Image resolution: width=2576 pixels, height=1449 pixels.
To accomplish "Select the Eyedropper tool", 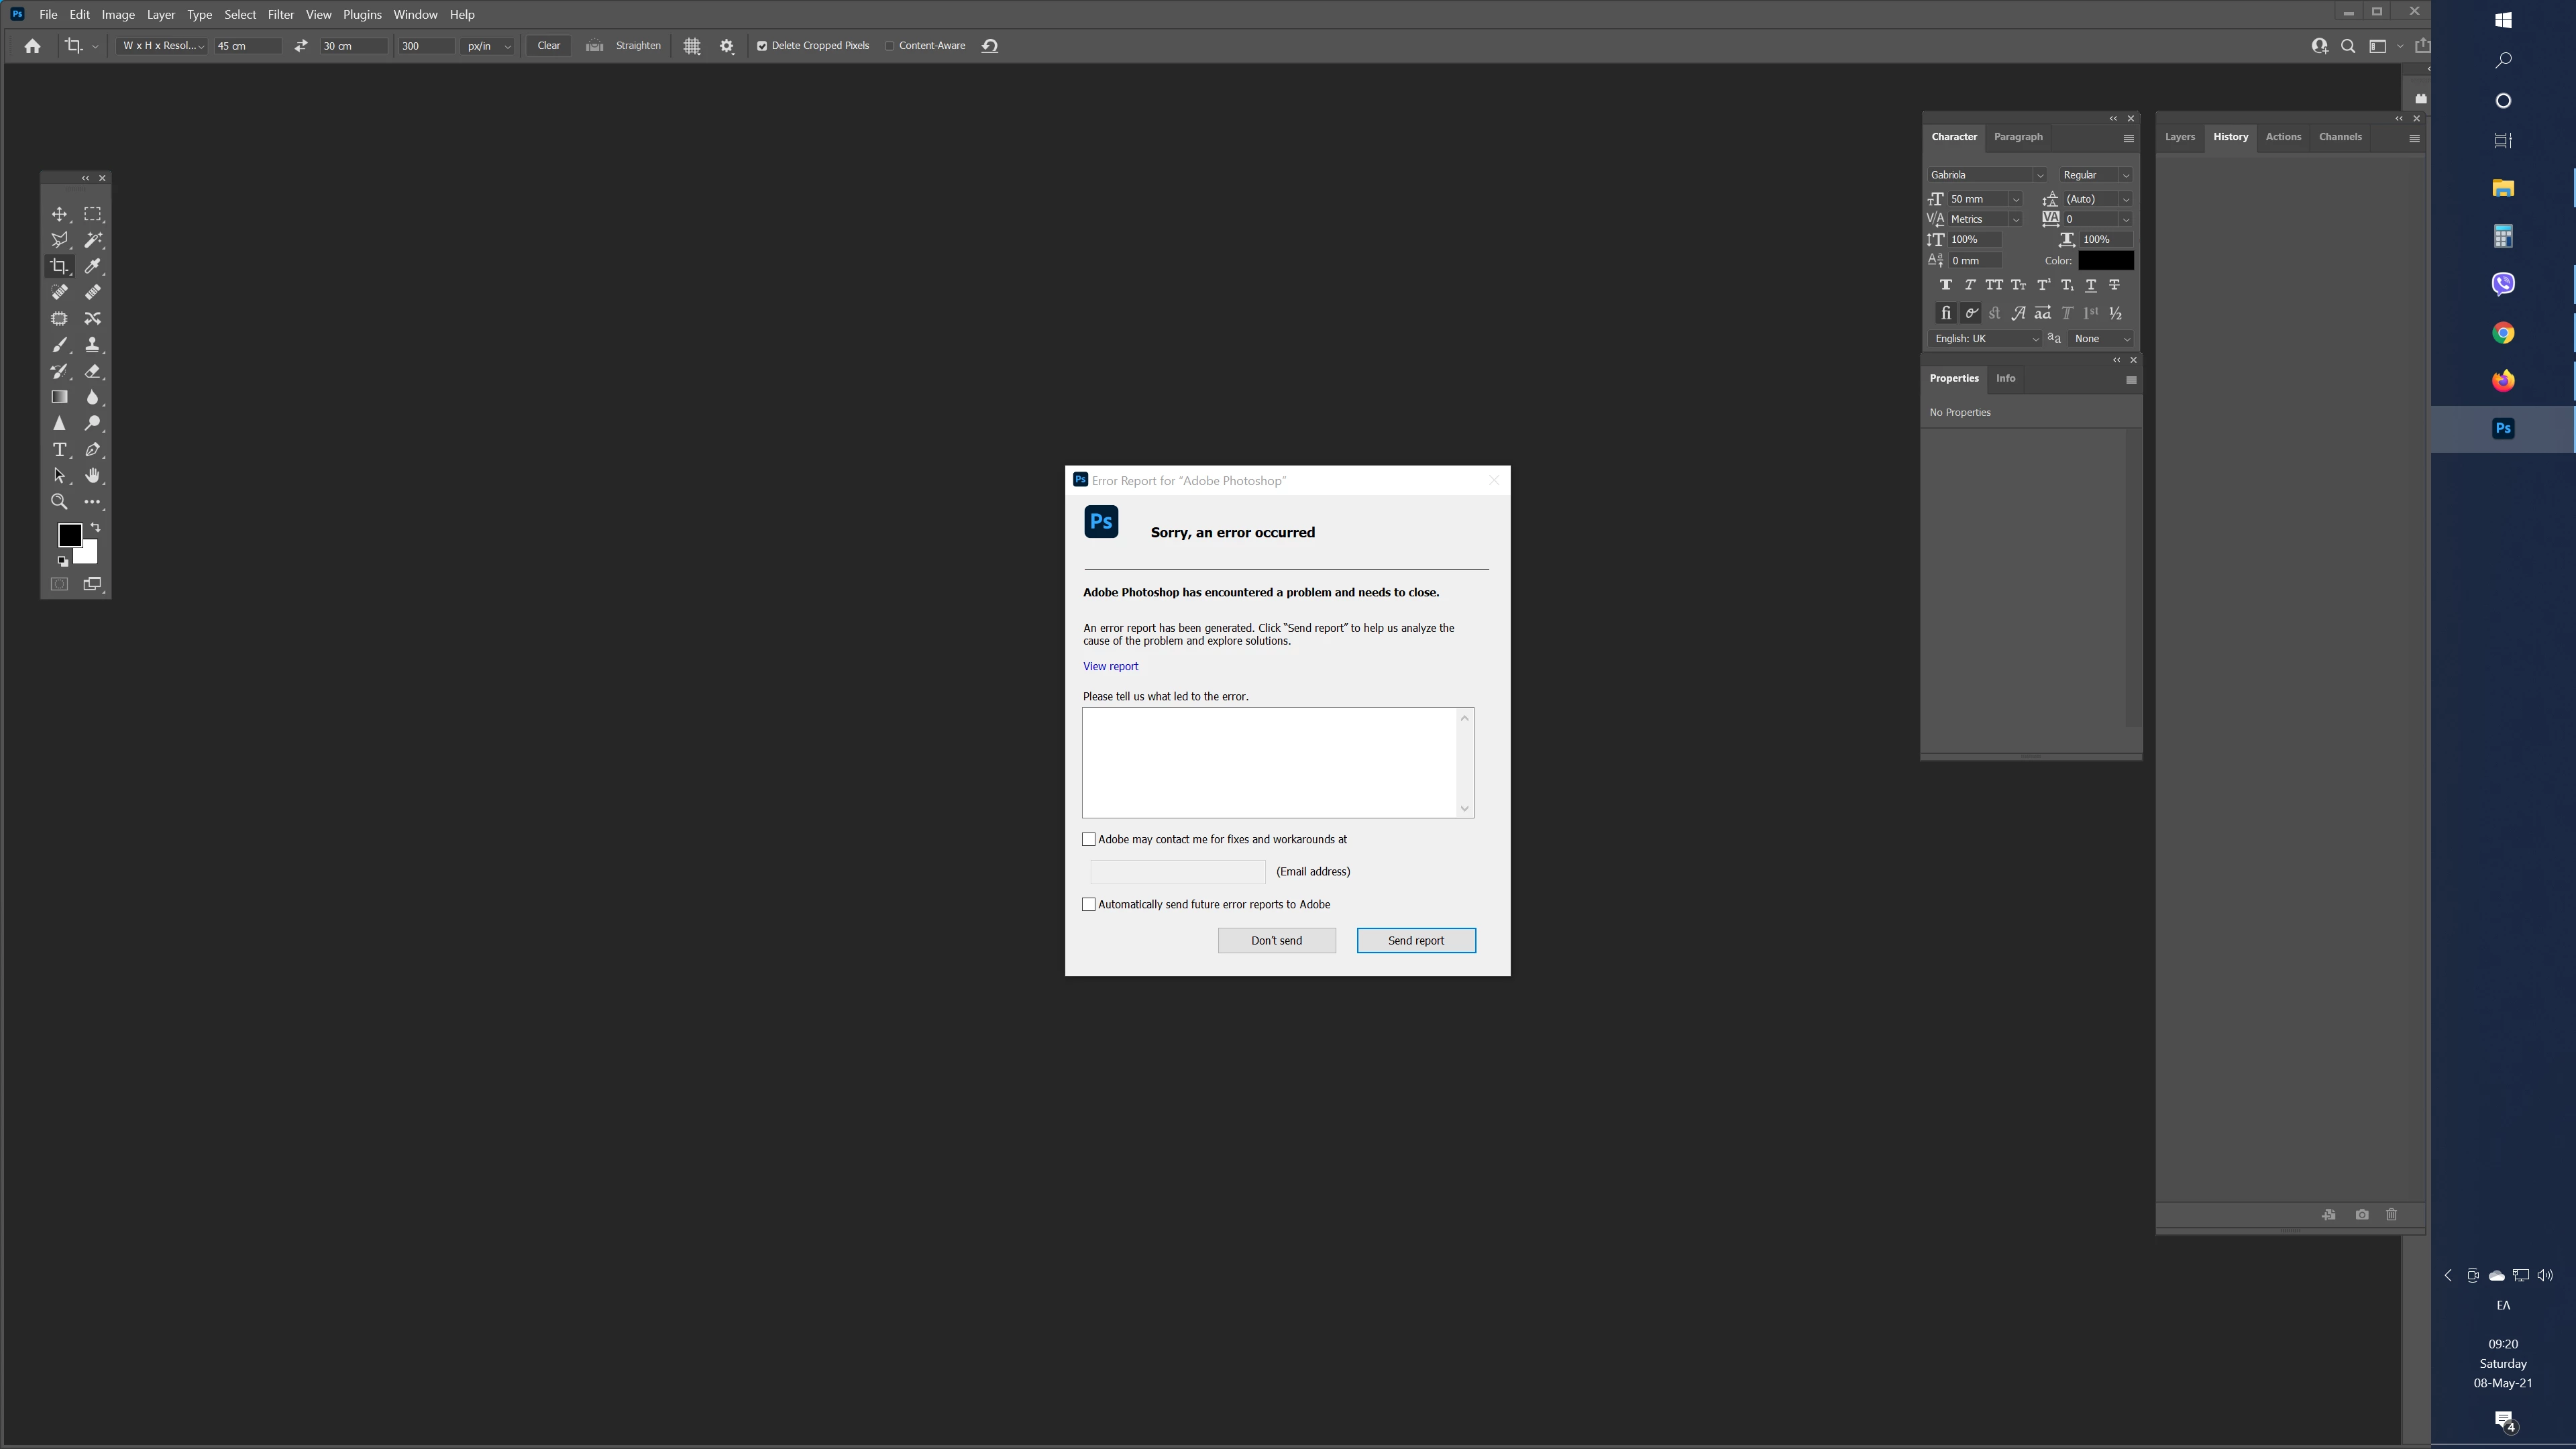I will [x=92, y=266].
